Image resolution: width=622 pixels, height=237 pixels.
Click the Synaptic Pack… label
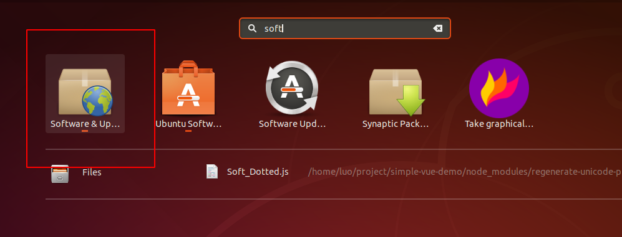pyautogui.click(x=396, y=124)
